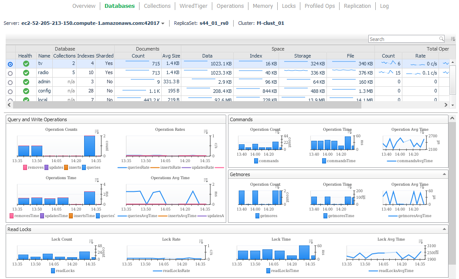Select the config database radio button
This screenshot has width=459, height=279.
point(10,91)
